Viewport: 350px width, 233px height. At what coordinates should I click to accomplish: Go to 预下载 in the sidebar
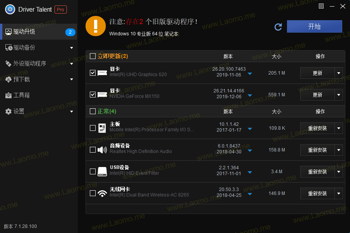(38, 79)
